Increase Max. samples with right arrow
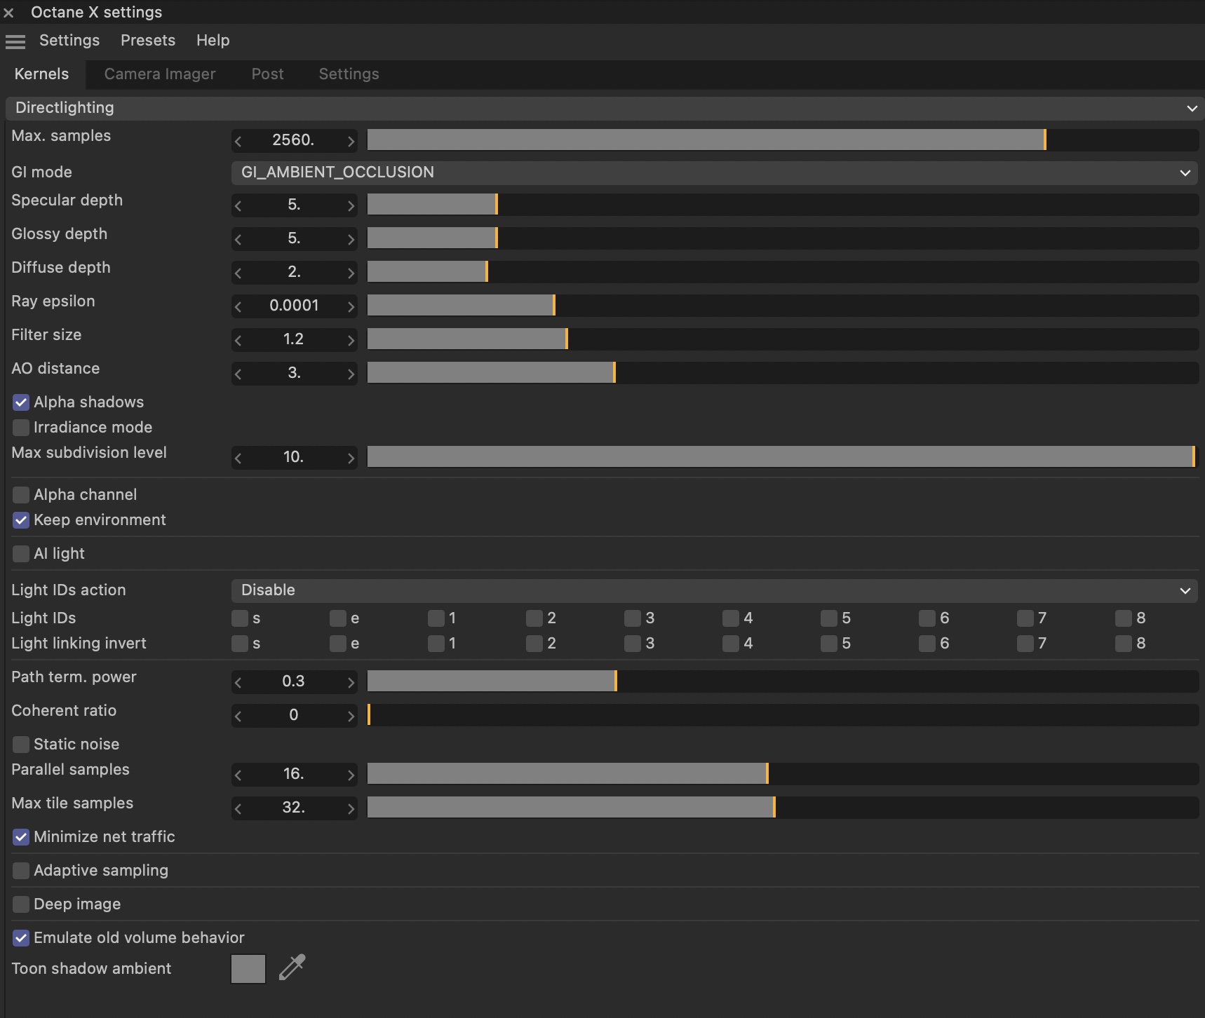The image size is (1205, 1018). click(351, 141)
